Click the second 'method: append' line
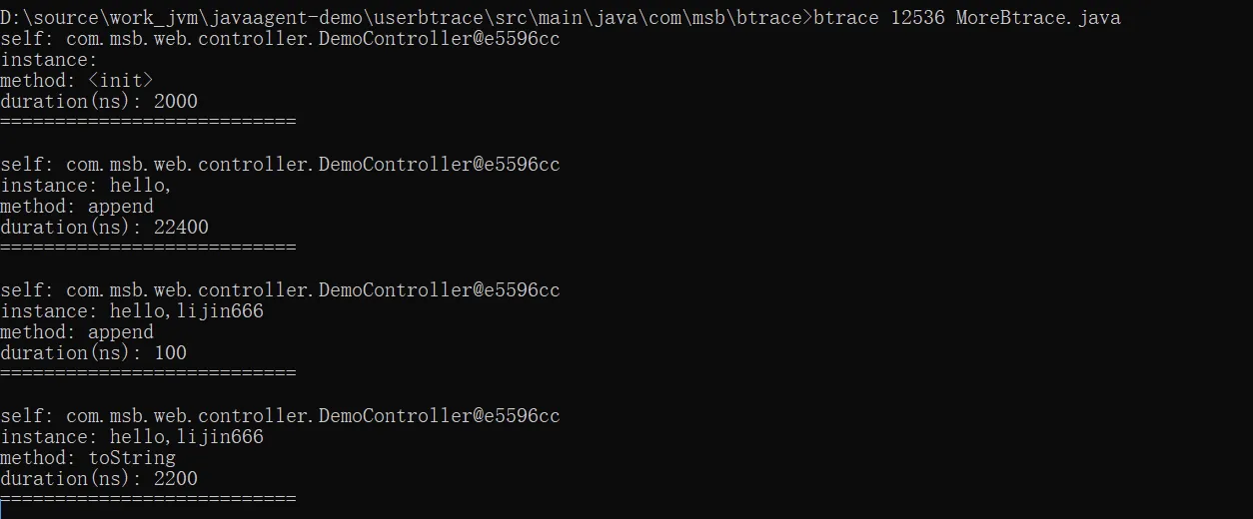 click(x=77, y=332)
